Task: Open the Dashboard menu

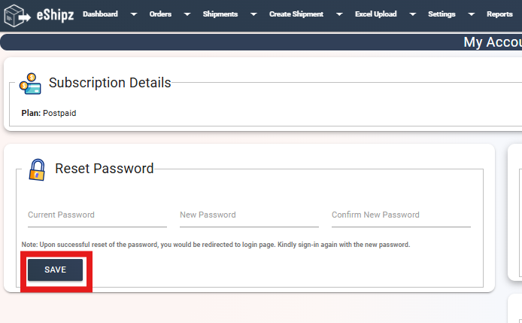Action: (x=100, y=14)
